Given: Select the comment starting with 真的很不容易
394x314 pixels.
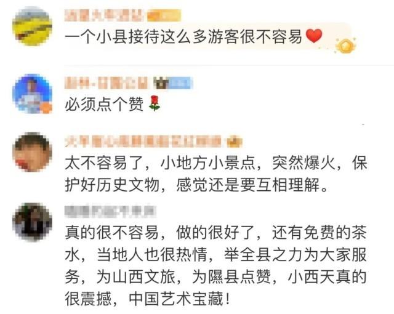Looking at the screenshot, I should (215, 266).
